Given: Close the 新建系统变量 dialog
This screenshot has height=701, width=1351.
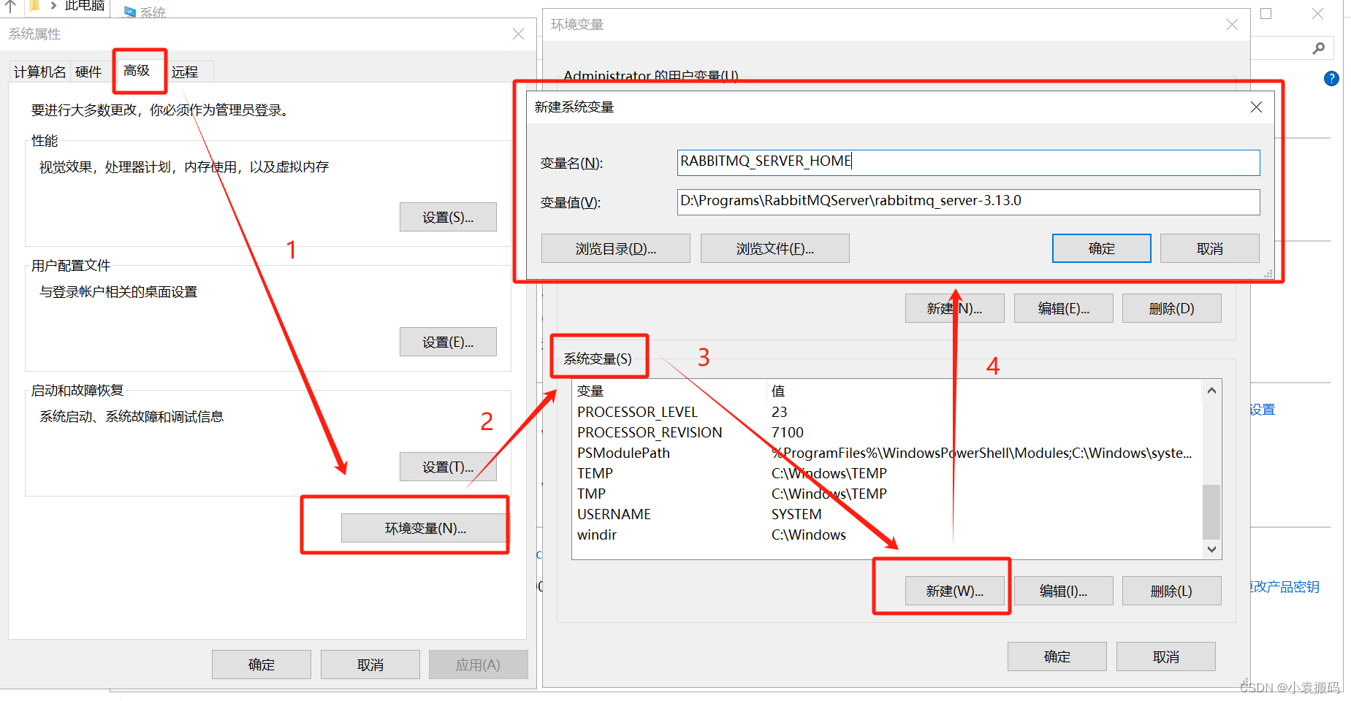Looking at the screenshot, I should pos(1256,107).
